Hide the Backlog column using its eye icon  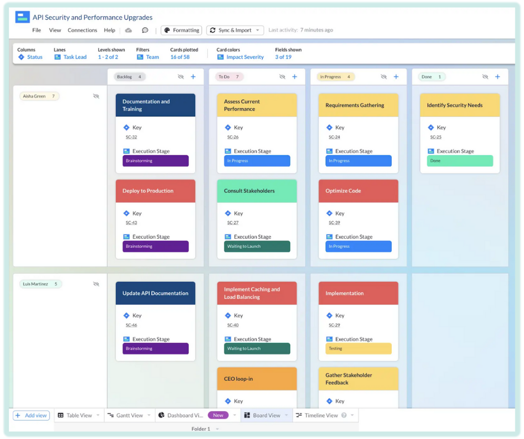coord(180,77)
